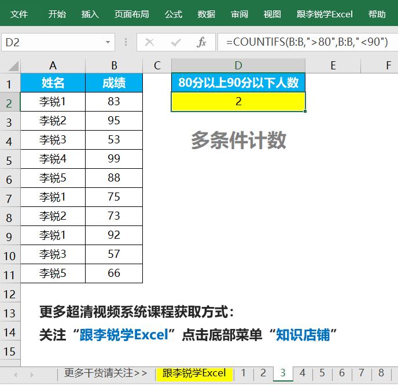The height and width of the screenshot is (385, 398).
Task: Select cell with score 88
Action: click(x=114, y=178)
